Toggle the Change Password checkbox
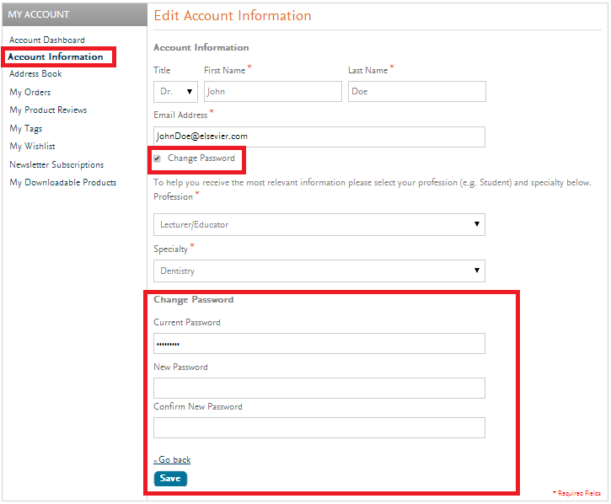611x504 pixels. pyautogui.click(x=158, y=158)
